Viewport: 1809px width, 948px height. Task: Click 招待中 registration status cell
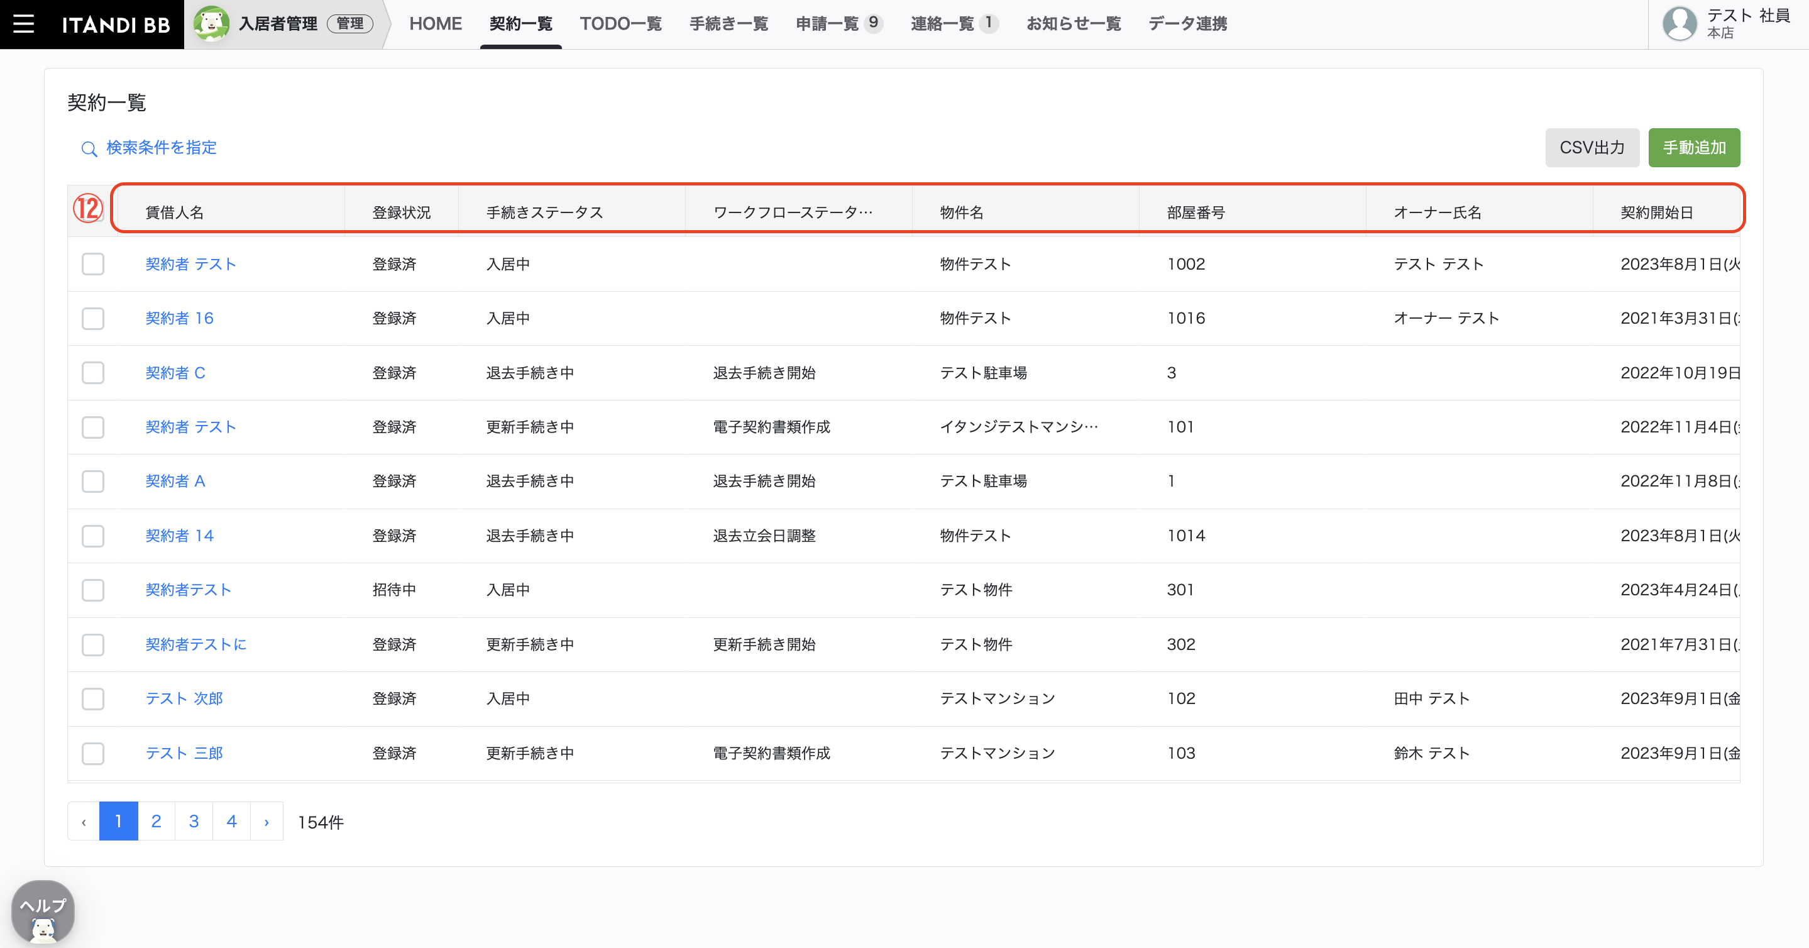coord(394,590)
